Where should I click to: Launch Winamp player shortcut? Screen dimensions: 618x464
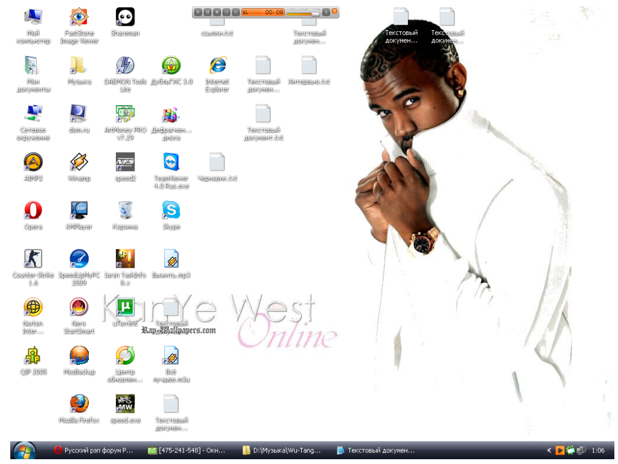(79, 167)
